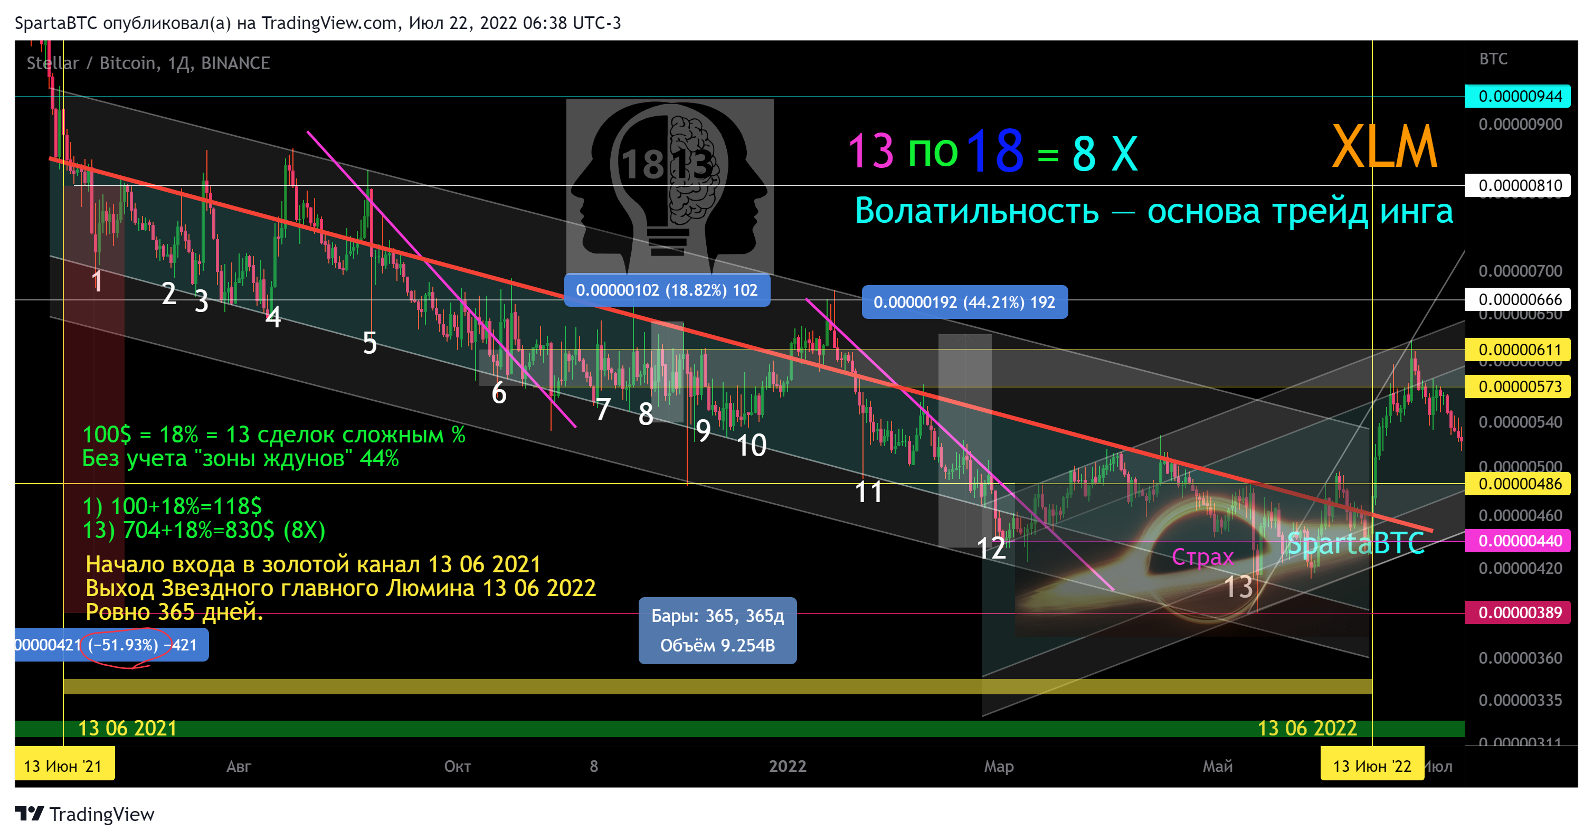This screenshot has width=1593, height=840.
Task: Click the TradingView logo at bottom
Action: pyautogui.click(x=85, y=814)
